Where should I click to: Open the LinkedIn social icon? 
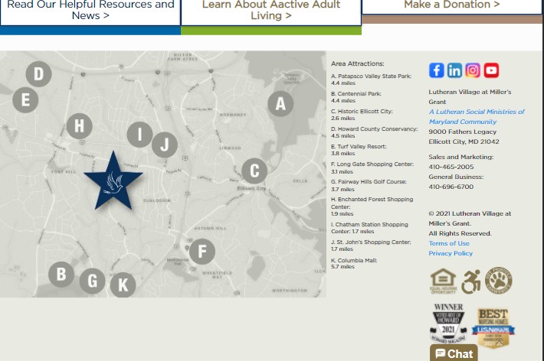(454, 70)
